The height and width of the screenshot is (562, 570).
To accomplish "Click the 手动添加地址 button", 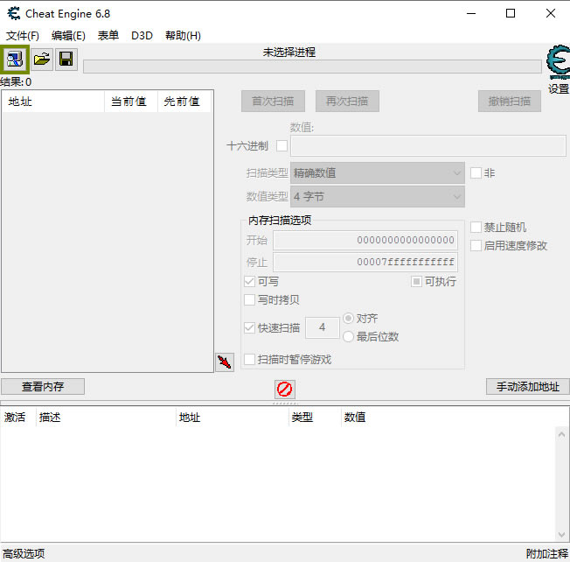I will [527, 386].
